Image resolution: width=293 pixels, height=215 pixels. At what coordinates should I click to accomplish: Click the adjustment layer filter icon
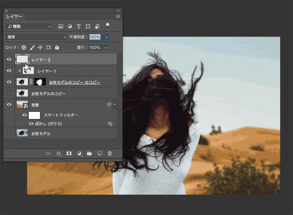70,26
